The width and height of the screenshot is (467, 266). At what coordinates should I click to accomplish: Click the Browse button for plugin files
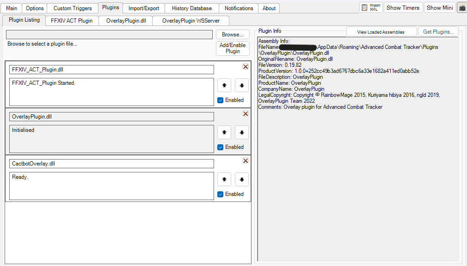(x=232, y=34)
